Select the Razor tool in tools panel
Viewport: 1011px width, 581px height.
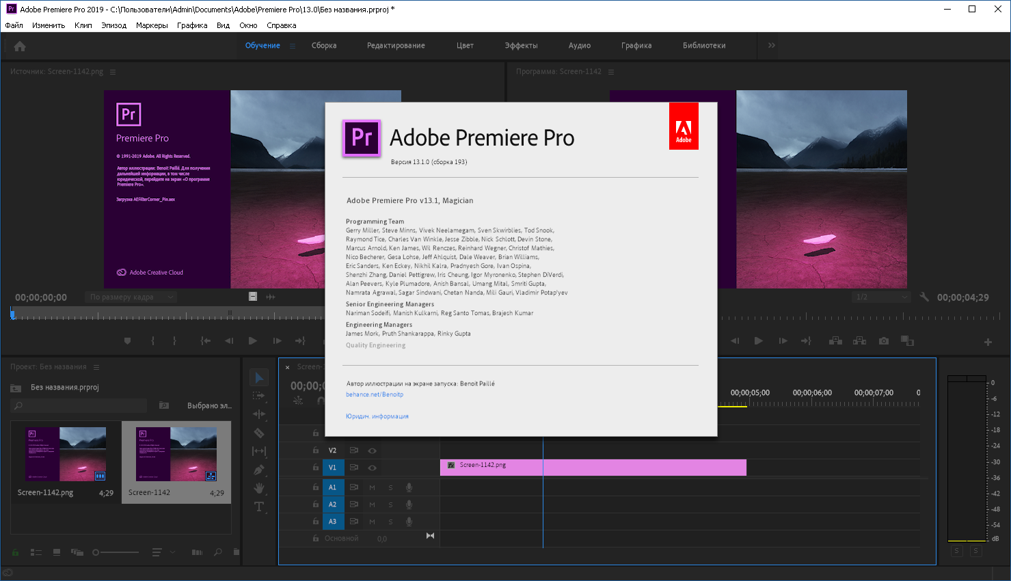pyautogui.click(x=259, y=433)
